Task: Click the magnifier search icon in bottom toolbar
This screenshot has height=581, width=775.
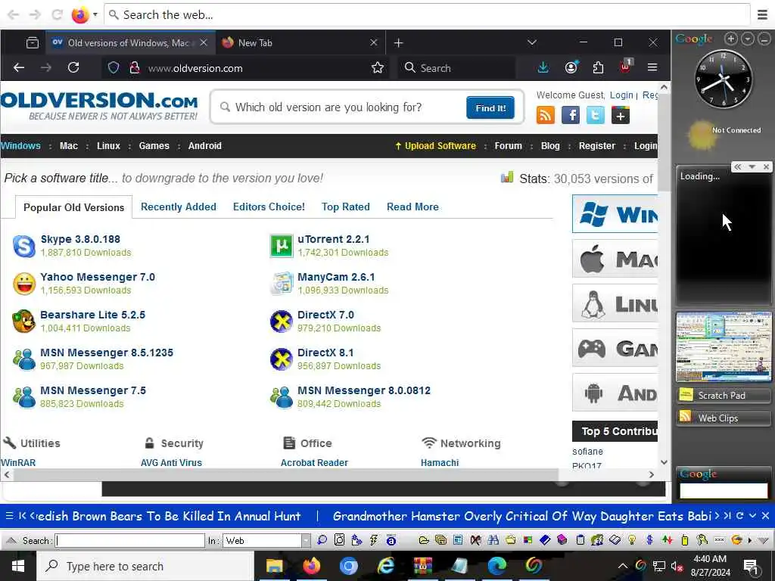Action: 322,540
